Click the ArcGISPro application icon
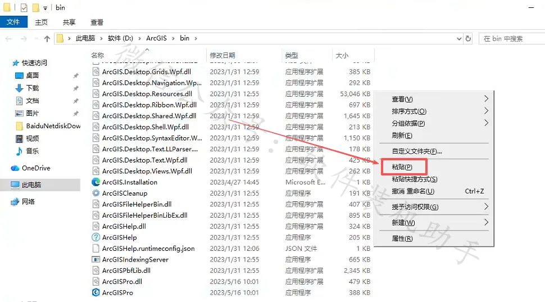Image resolution: width=545 pixels, height=302 pixels. (96, 292)
